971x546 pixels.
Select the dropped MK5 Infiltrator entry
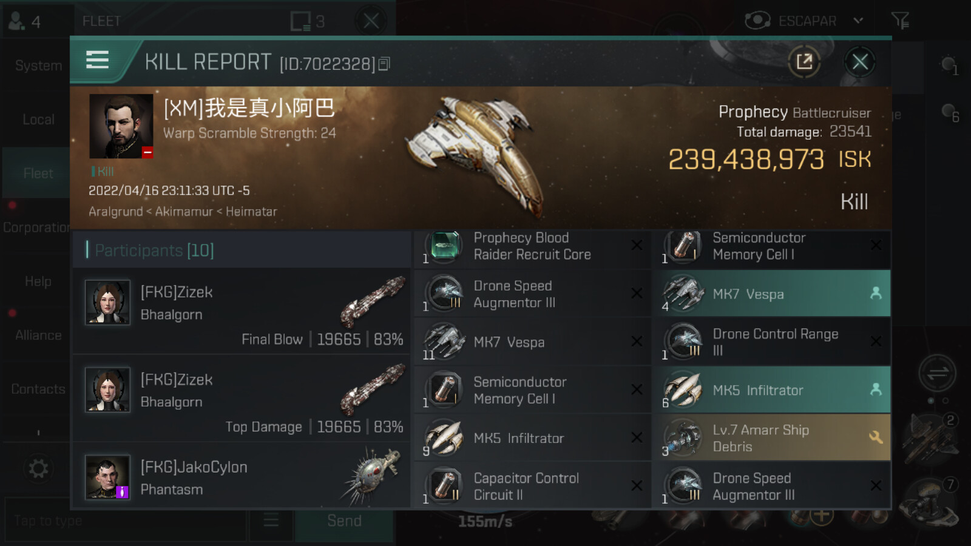coord(772,389)
